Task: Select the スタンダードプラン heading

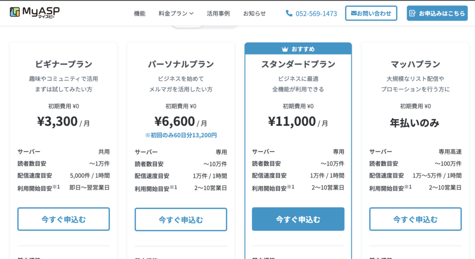Action: coord(298,64)
